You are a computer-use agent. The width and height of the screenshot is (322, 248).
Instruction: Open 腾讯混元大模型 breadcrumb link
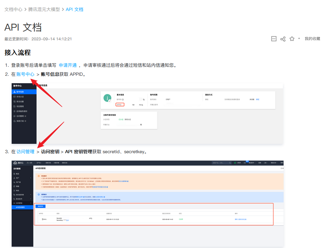click(44, 9)
